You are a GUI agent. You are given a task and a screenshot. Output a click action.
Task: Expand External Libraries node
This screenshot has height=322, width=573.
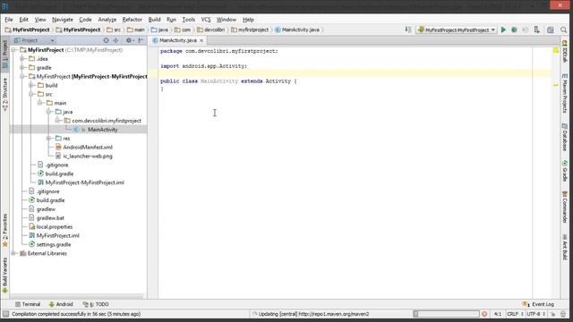13,253
